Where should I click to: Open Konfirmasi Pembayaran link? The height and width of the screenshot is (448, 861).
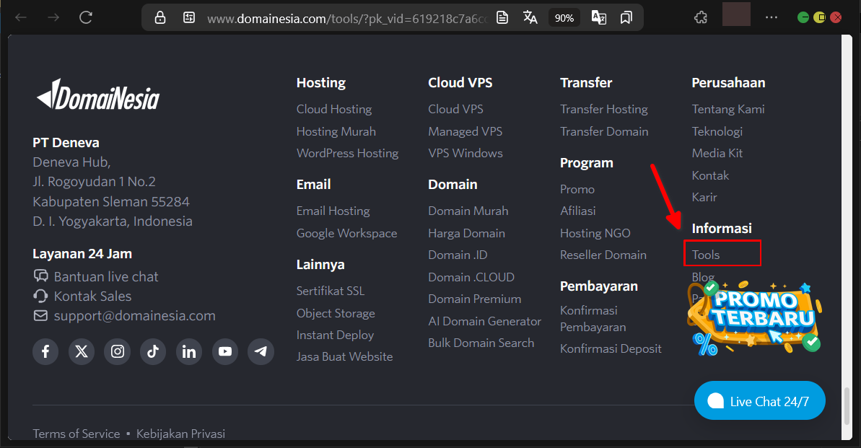[593, 319]
